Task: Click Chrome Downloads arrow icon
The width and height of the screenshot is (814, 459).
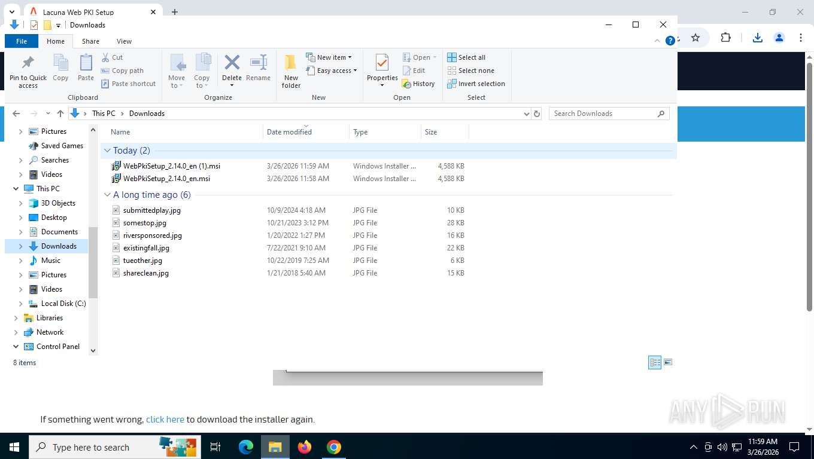Action: click(x=758, y=38)
